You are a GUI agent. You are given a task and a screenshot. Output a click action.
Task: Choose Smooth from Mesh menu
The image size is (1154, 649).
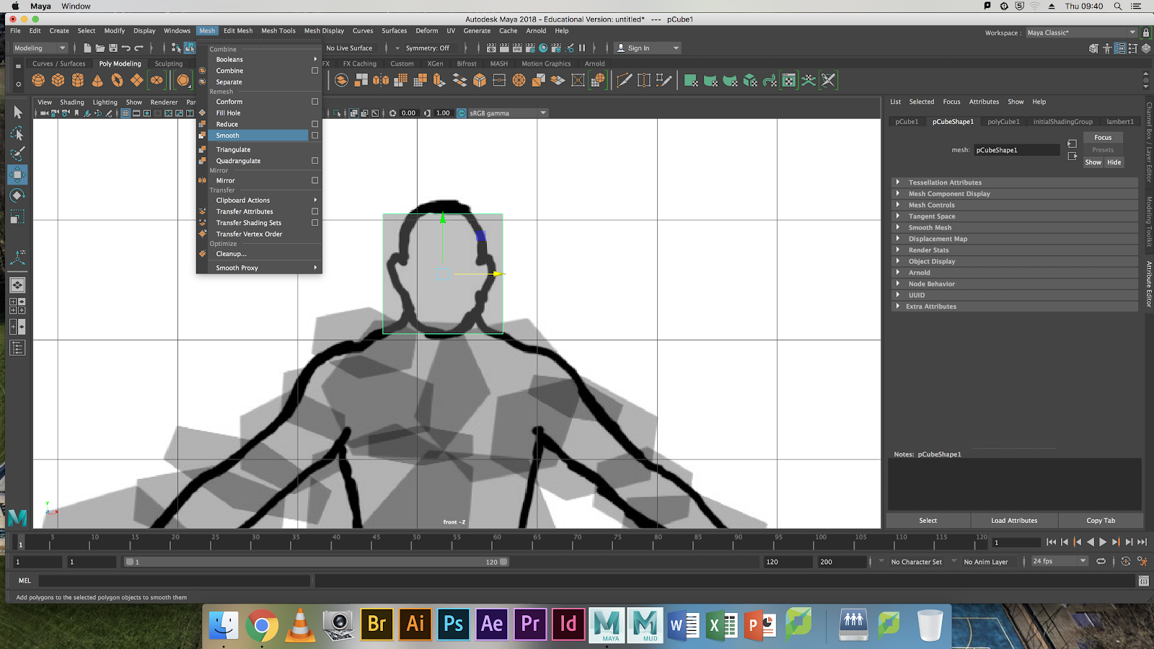point(257,136)
